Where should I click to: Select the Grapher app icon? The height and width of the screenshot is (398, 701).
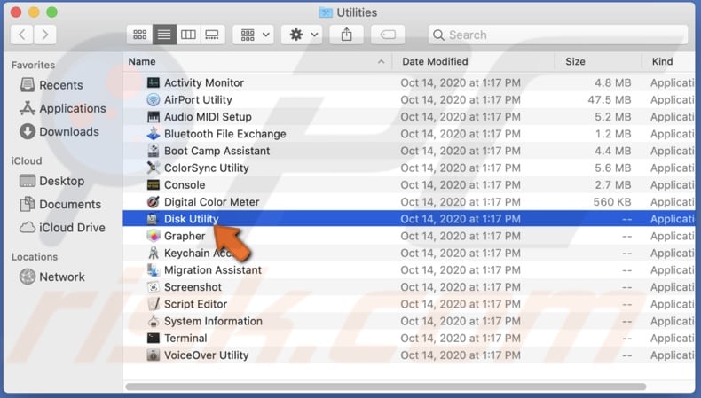coord(153,236)
